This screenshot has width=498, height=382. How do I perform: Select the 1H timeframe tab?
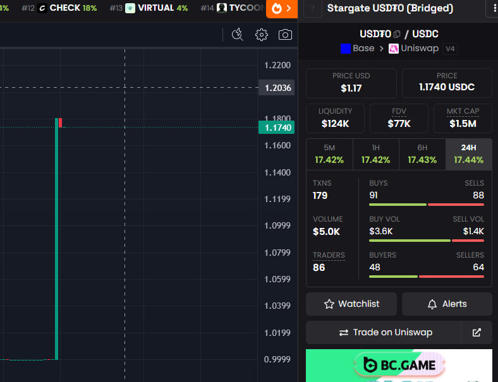pos(376,154)
